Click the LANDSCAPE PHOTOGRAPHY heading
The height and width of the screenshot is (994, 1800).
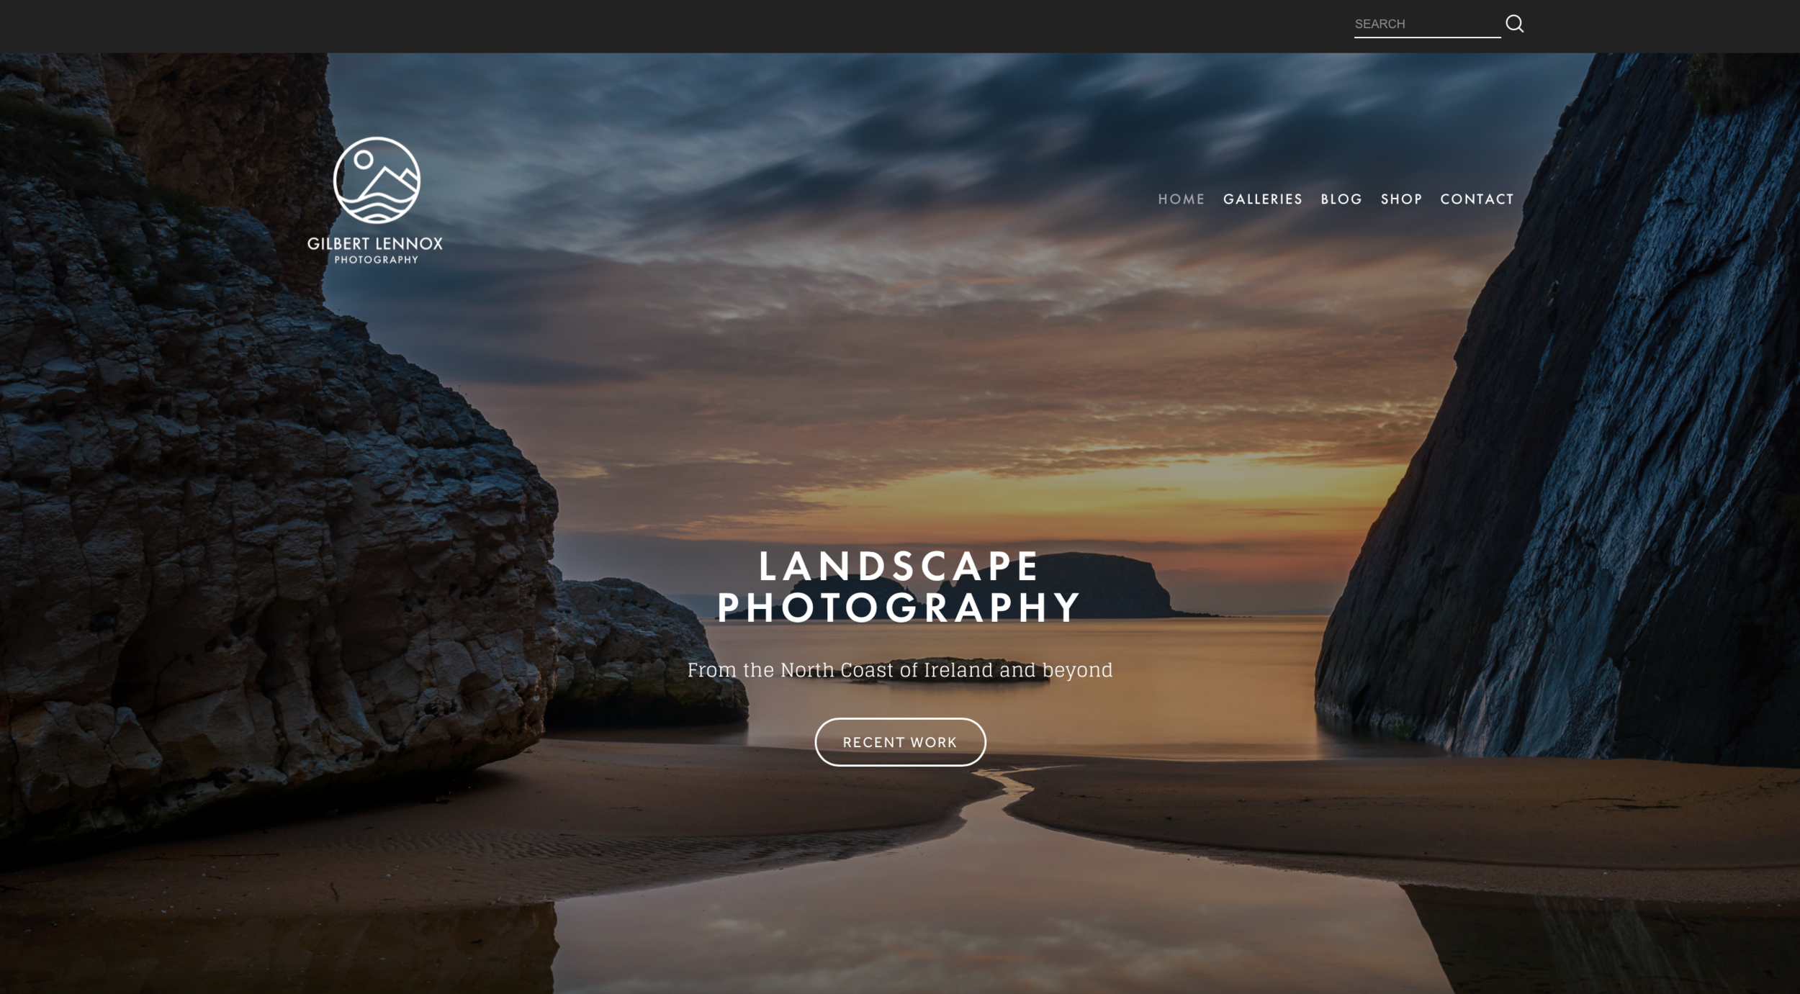point(899,586)
